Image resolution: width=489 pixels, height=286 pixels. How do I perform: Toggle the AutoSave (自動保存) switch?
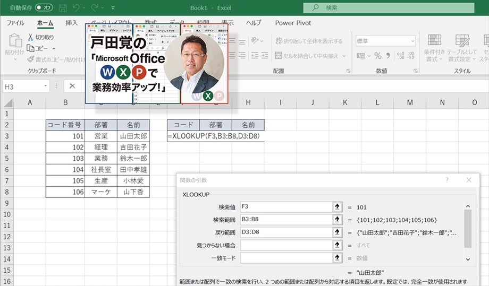click(x=44, y=7)
